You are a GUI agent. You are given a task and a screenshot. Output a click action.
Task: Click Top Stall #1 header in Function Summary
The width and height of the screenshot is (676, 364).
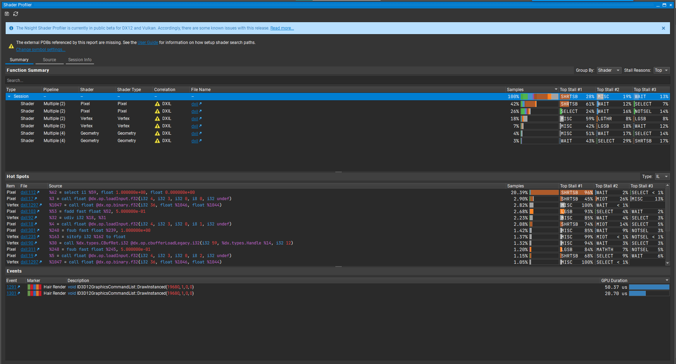click(577, 90)
